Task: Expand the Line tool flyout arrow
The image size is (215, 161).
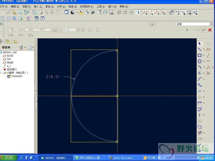Action: pyautogui.click(x=204, y=49)
